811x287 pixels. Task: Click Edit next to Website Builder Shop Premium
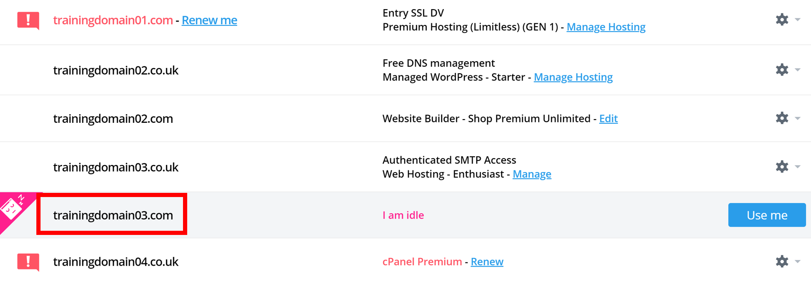pos(608,118)
